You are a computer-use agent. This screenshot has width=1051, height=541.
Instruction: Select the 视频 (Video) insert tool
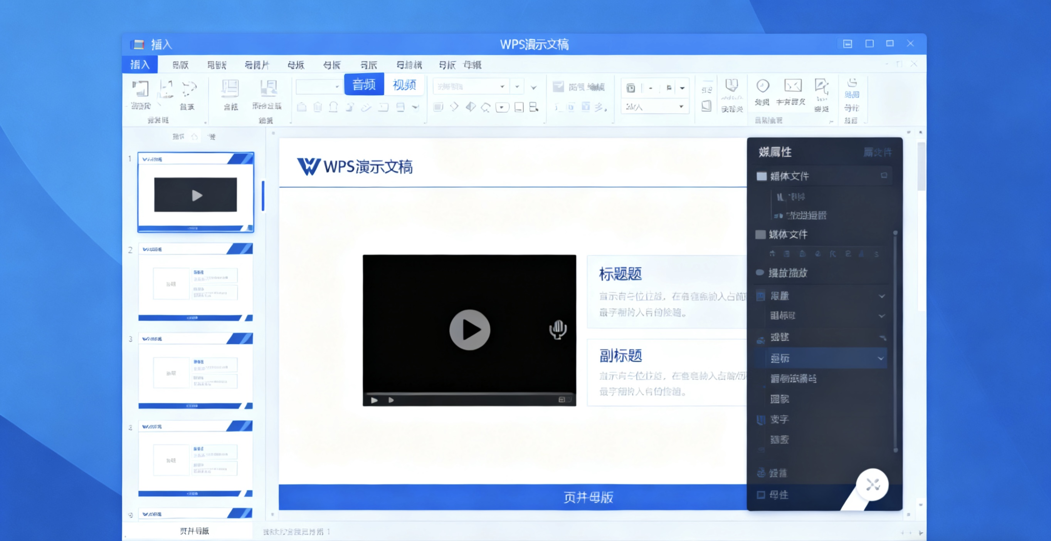[x=405, y=85]
